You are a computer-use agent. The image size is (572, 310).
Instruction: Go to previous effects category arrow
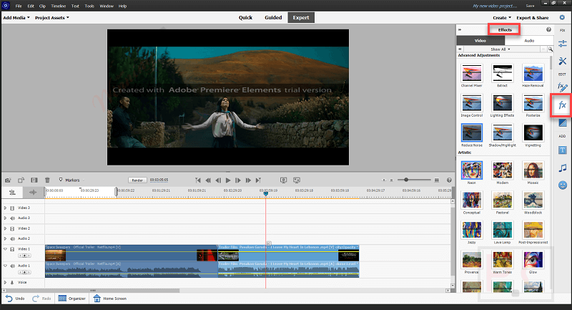pyautogui.click(x=460, y=49)
